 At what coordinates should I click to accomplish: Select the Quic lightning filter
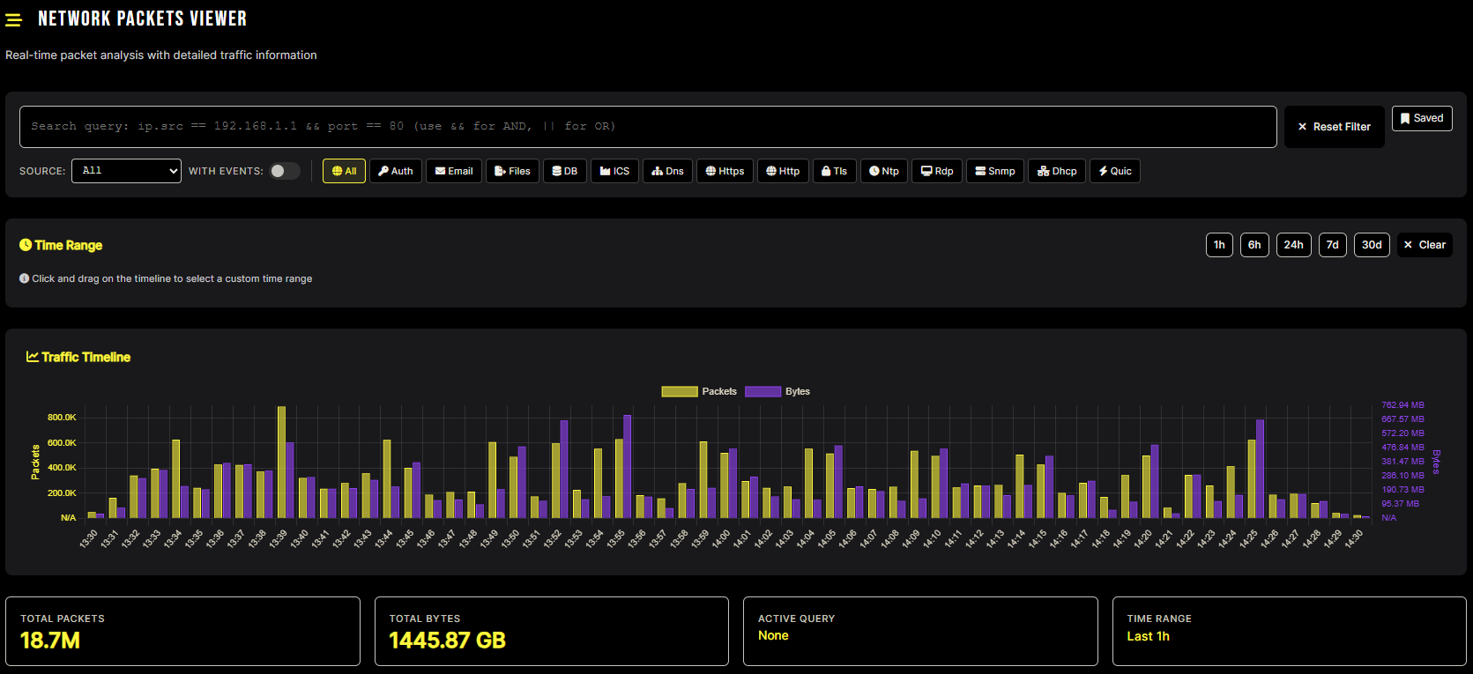pyautogui.click(x=1115, y=171)
